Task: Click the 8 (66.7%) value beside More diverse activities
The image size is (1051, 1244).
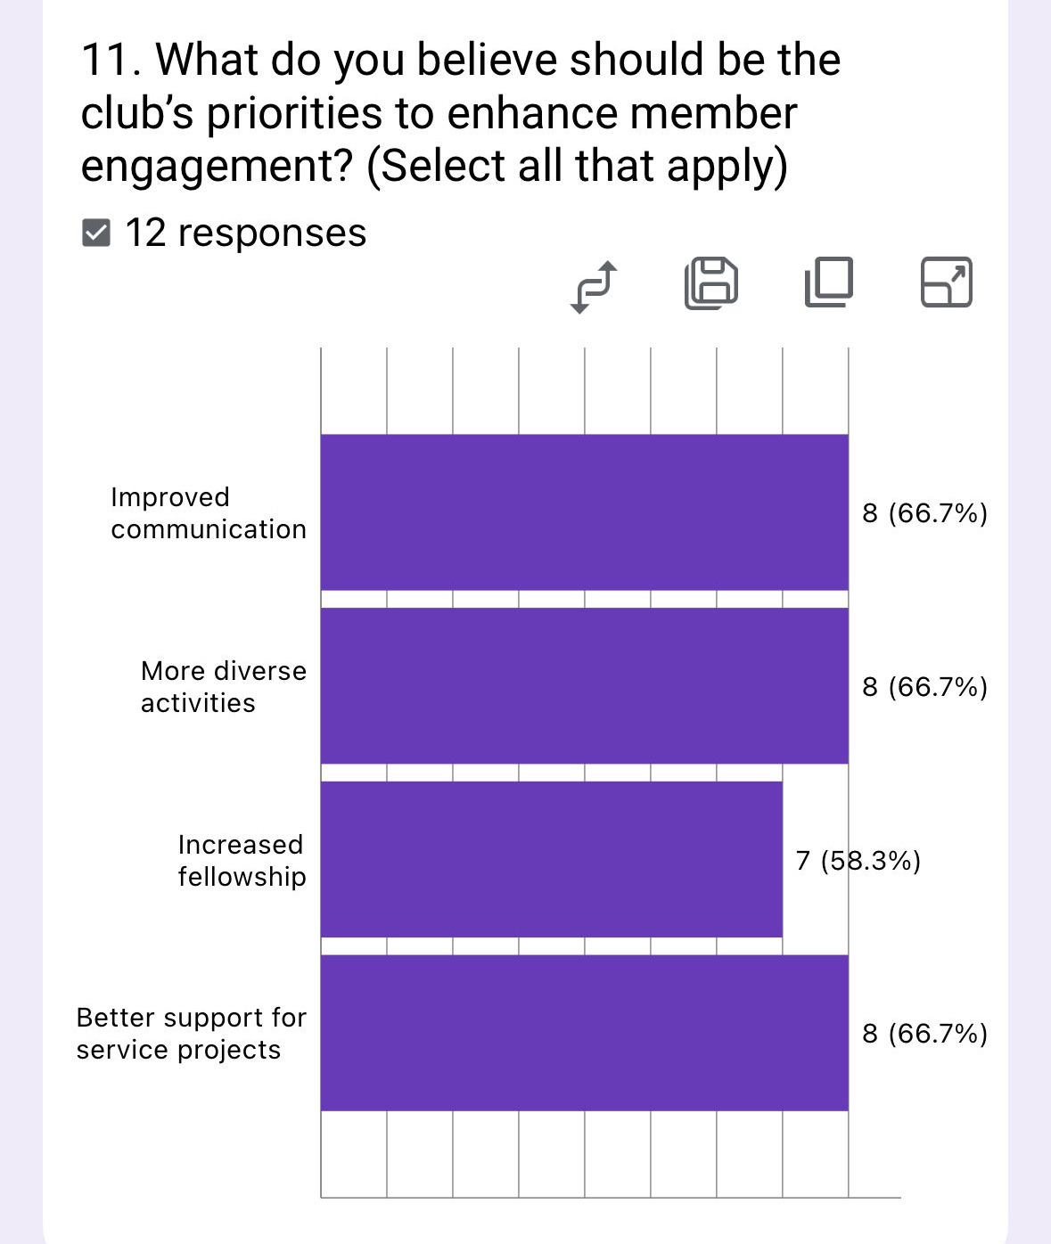Action: (924, 687)
